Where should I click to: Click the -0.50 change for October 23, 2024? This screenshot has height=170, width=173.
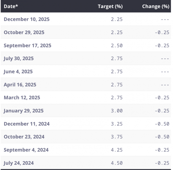pos(162,137)
